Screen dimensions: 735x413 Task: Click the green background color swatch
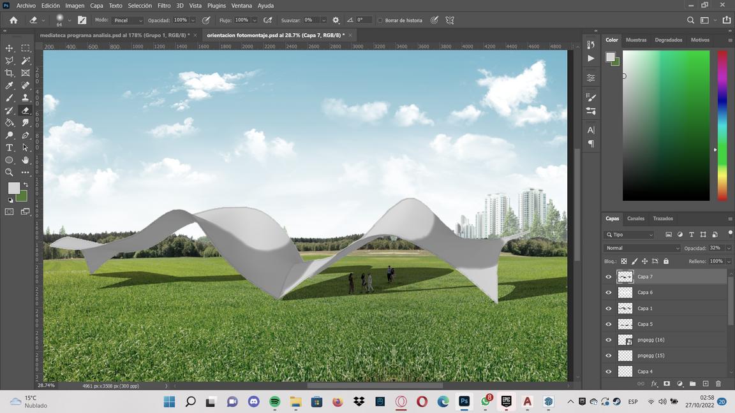point(23,197)
